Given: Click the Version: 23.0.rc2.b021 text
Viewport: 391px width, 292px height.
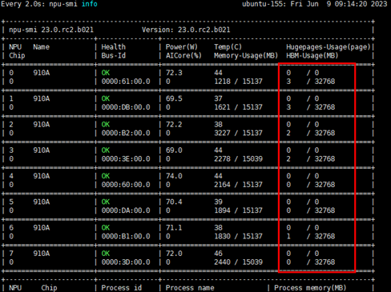Looking at the screenshot, I should tap(186, 30).
